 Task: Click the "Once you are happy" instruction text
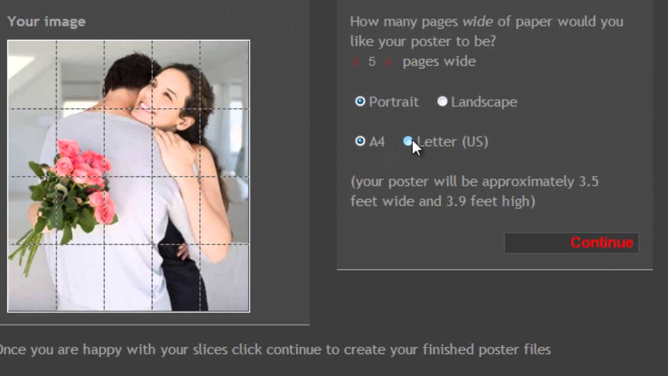tap(275, 349)
